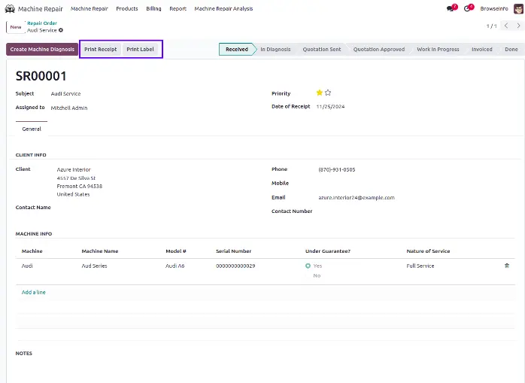Click the Create Machine Diagnosis button
Image resolution: width=525 pixels, height=383 pixels.
pyautogui.click(x=42, y=49)
